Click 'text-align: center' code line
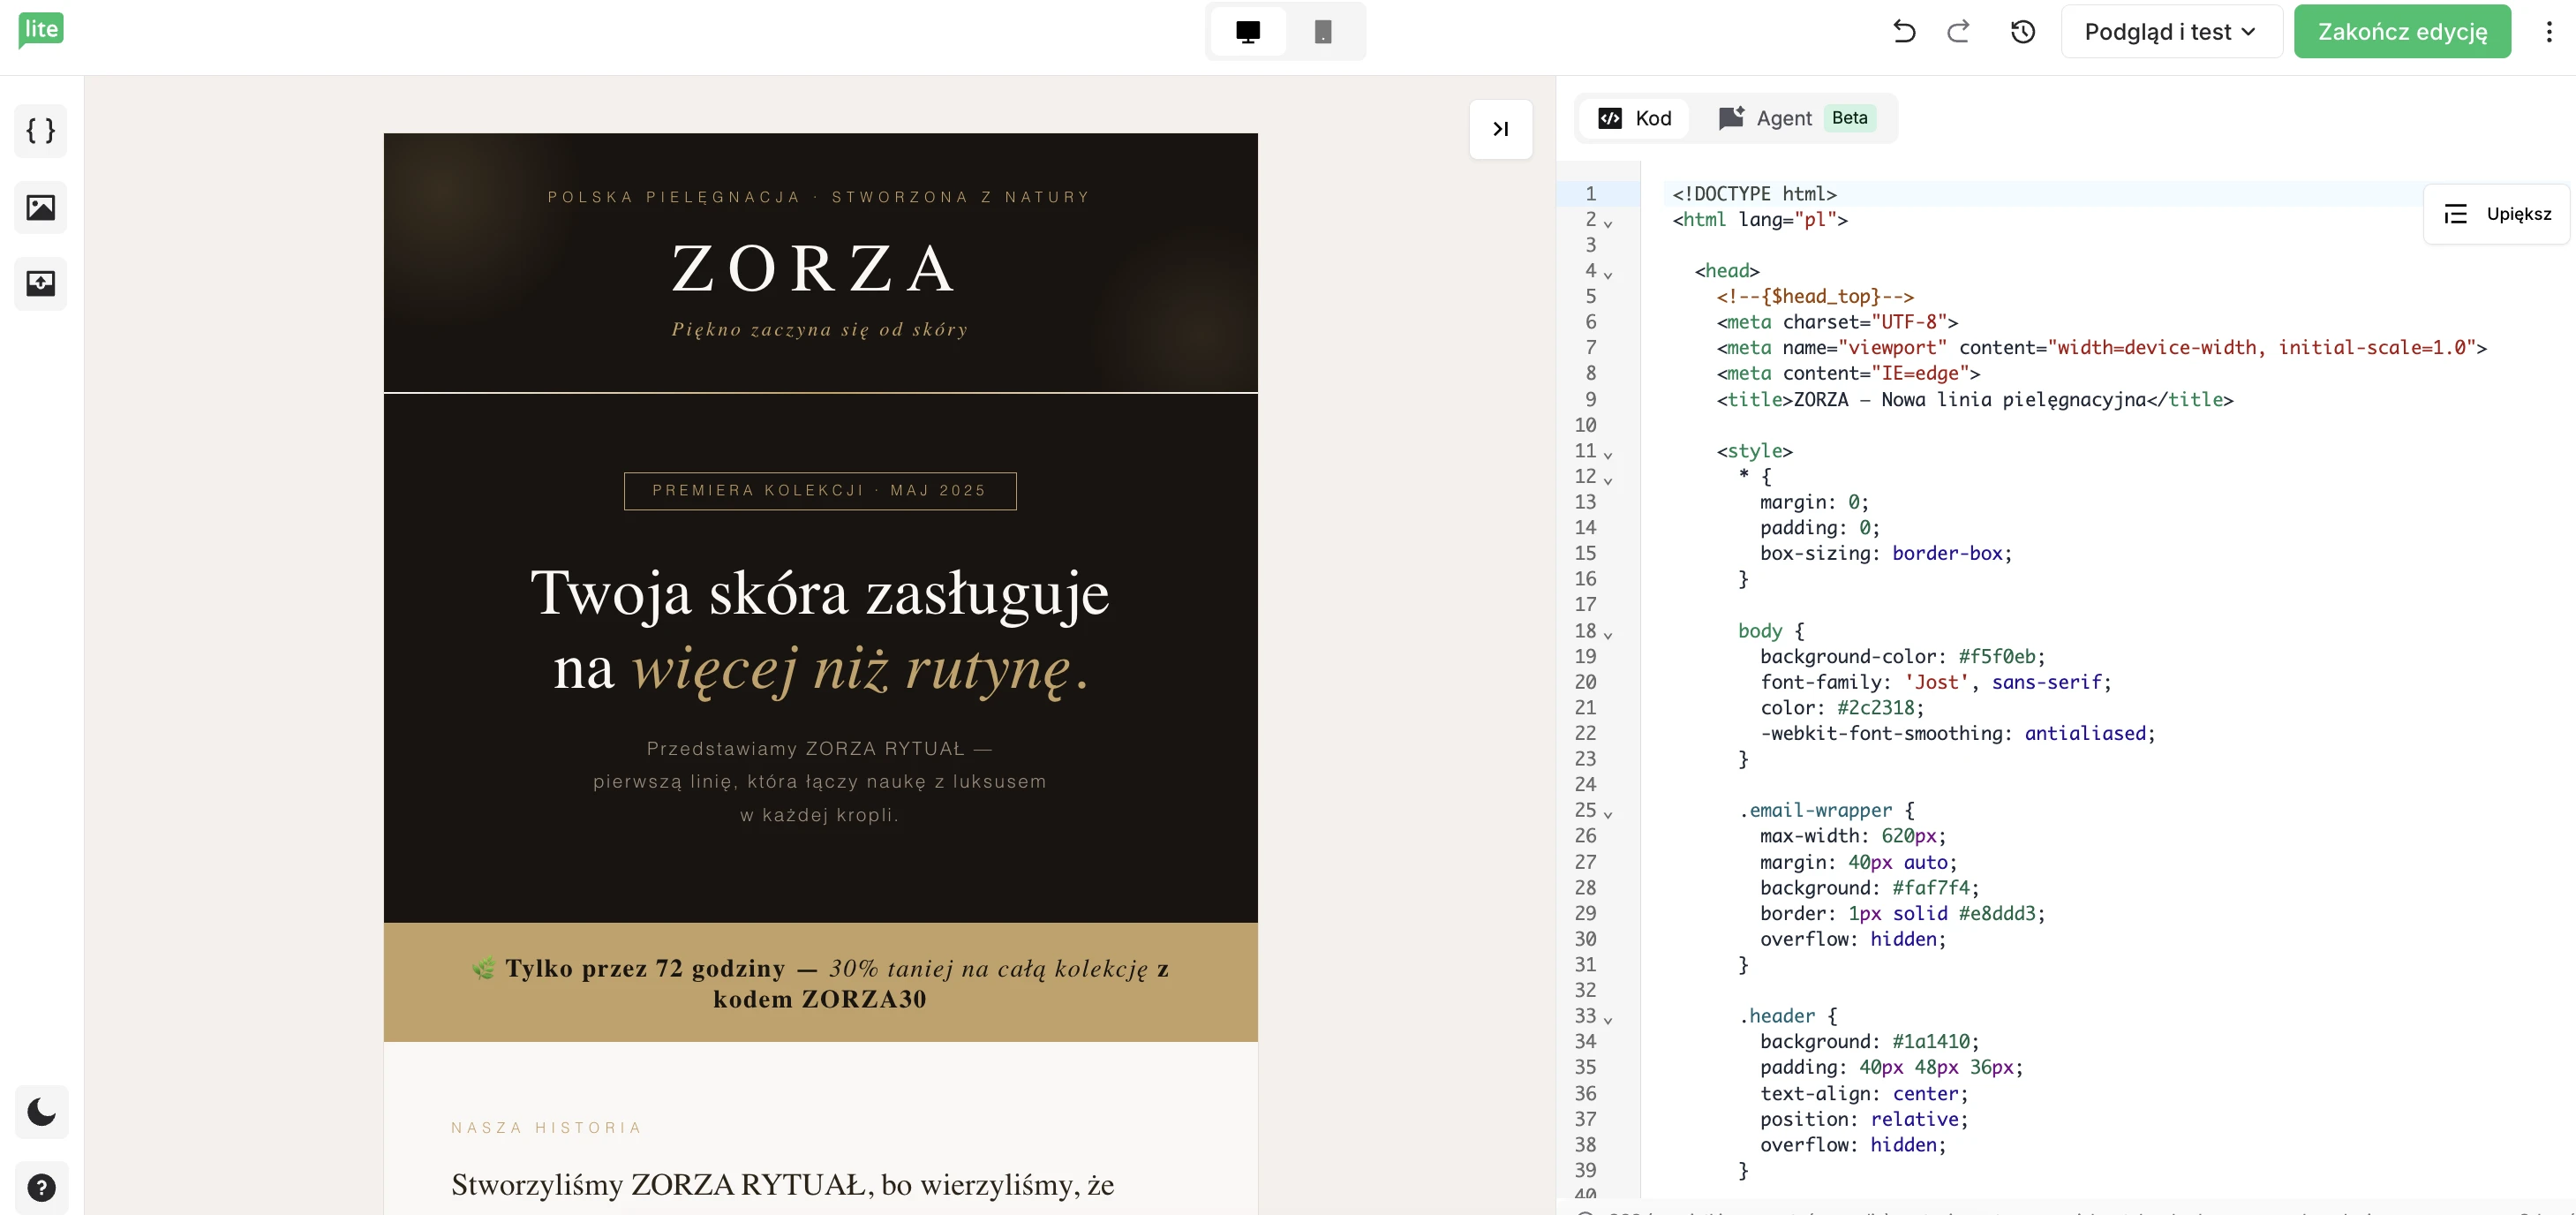Viewport: 2576px width, 1215px height. pos(1864,1093)
